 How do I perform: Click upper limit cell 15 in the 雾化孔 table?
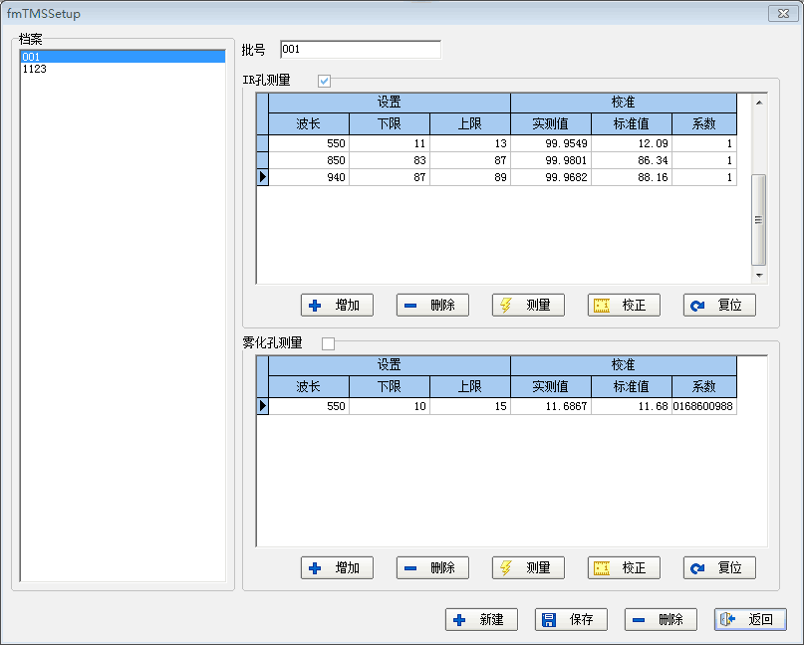click(470, 406)
